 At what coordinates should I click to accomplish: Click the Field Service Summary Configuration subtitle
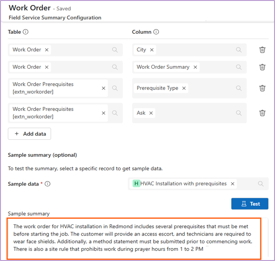(55, 17)
